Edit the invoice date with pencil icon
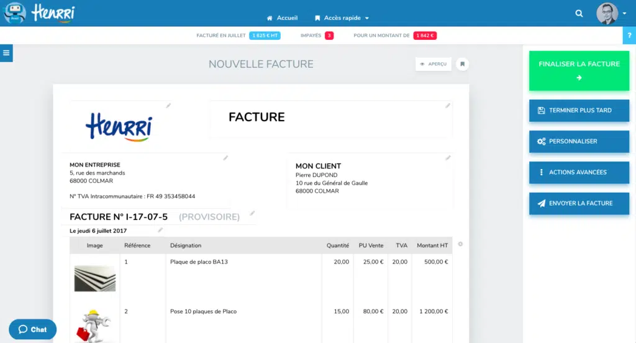Image resolution: width=636 pixels, height=343 pixels. pyautogui.click(x=160, y=230)
